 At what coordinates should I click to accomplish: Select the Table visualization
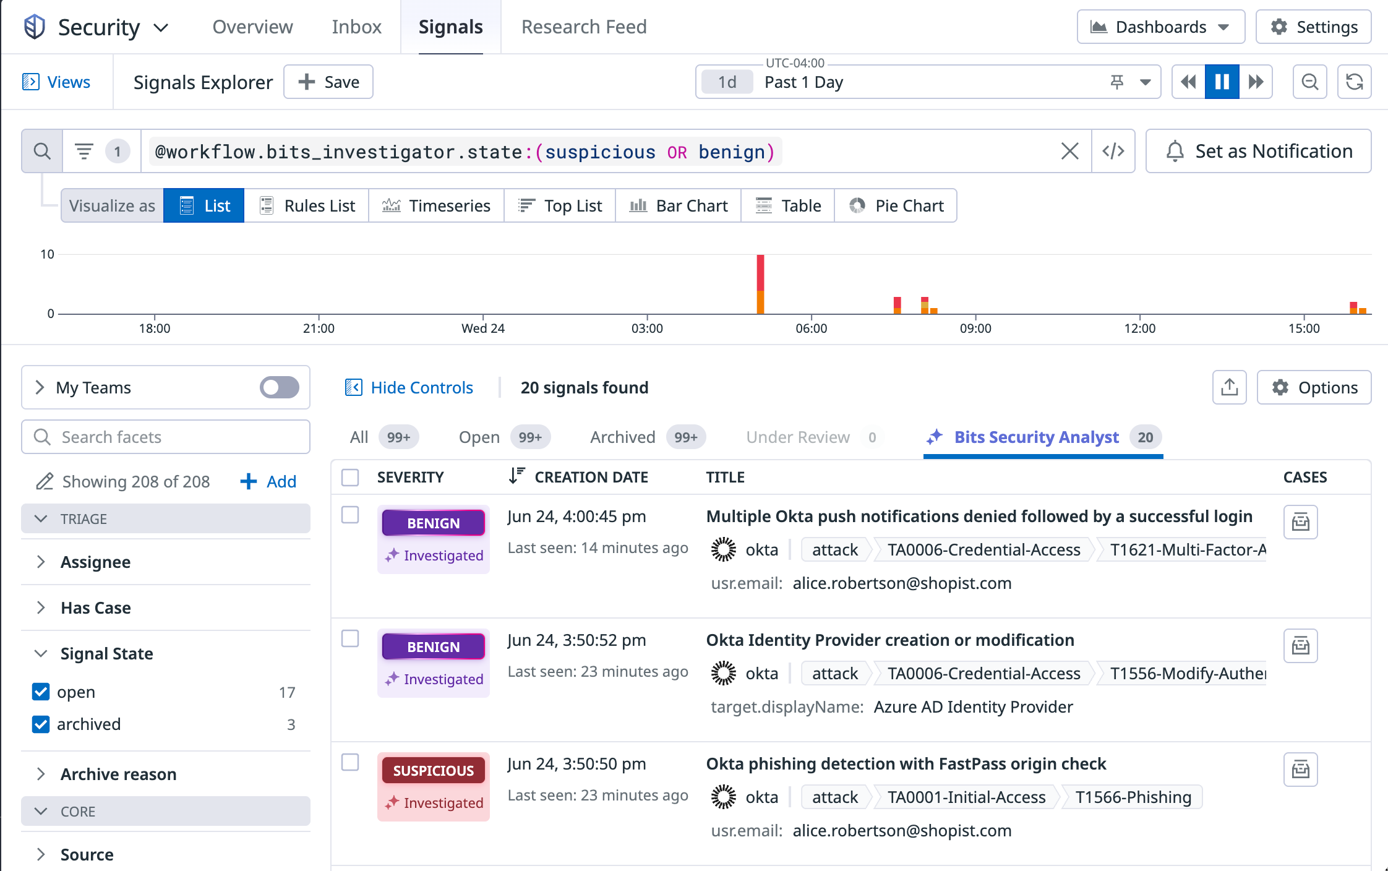(788, 206)
